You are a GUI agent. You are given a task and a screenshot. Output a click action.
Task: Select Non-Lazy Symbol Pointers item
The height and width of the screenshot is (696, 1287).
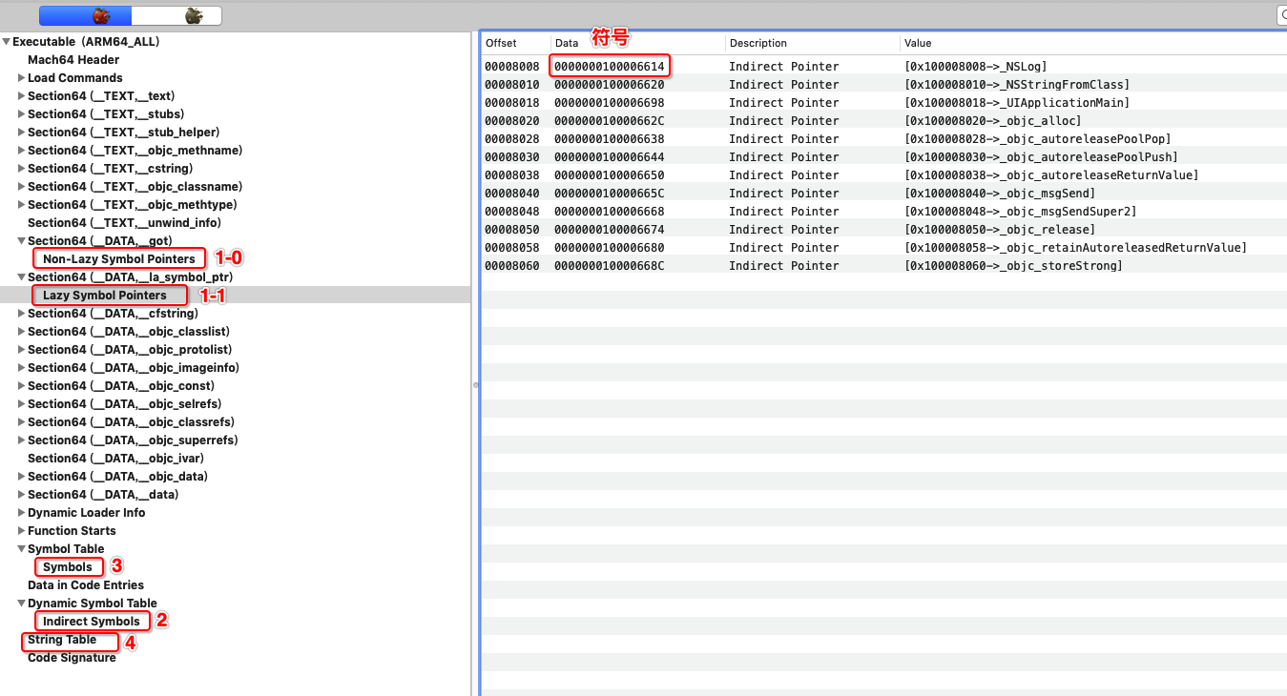[118, 259]
